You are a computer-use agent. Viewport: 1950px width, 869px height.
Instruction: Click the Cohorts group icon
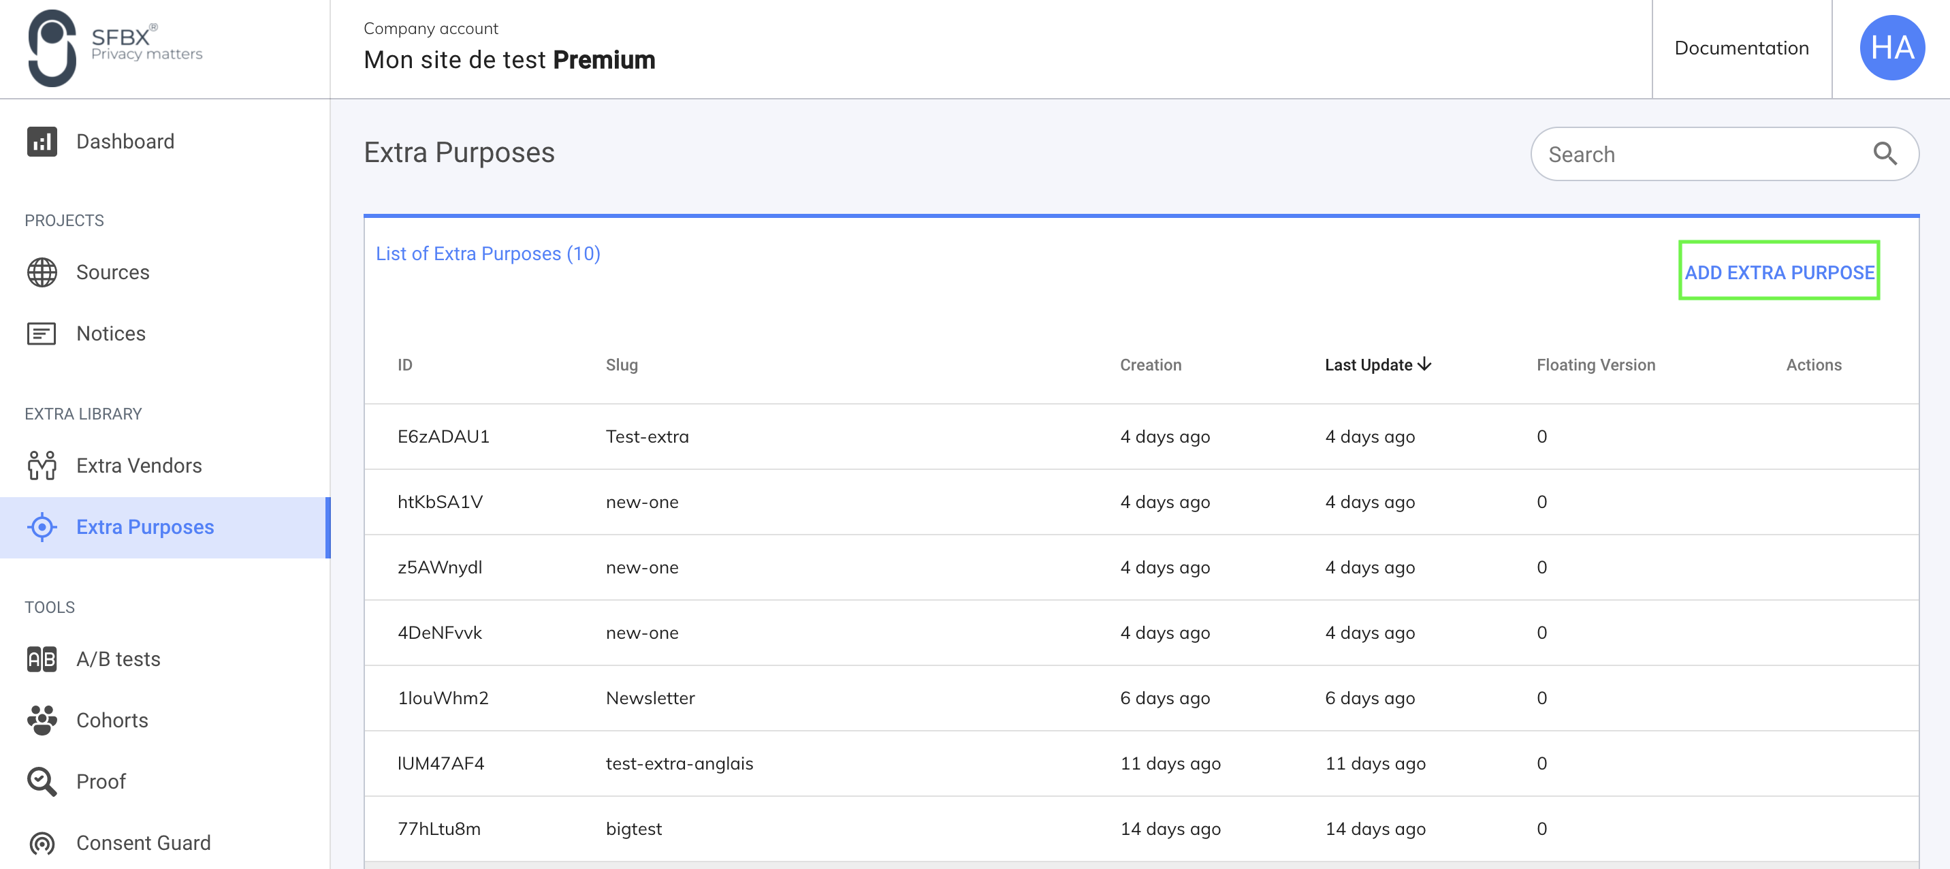tap(42, 721)
